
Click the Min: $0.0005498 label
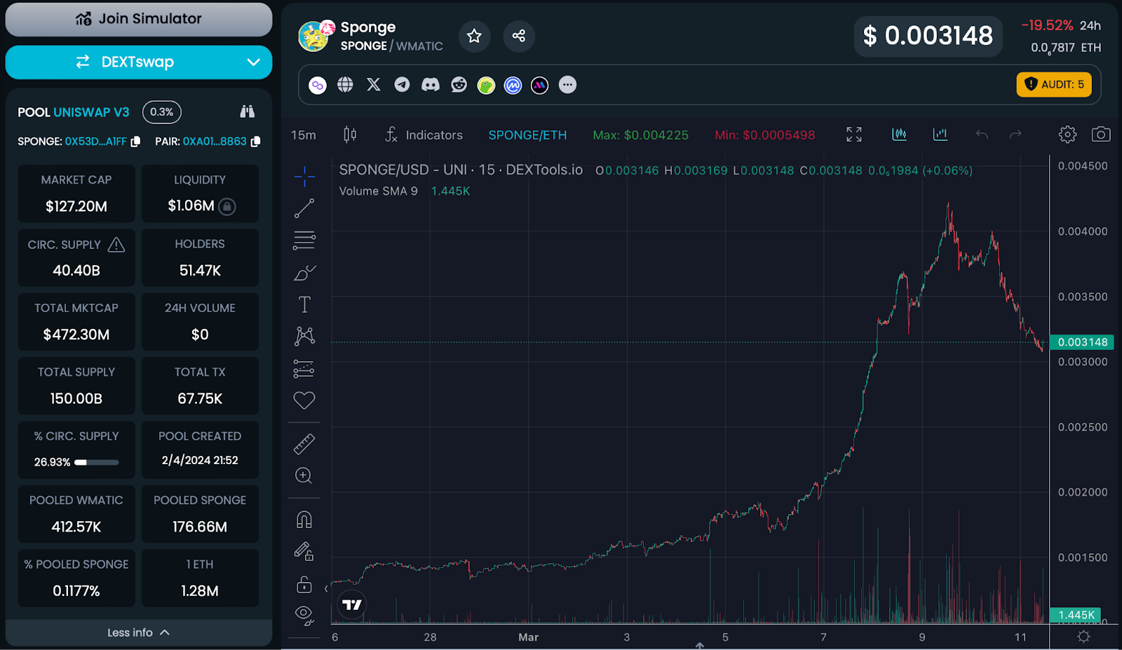765,135
